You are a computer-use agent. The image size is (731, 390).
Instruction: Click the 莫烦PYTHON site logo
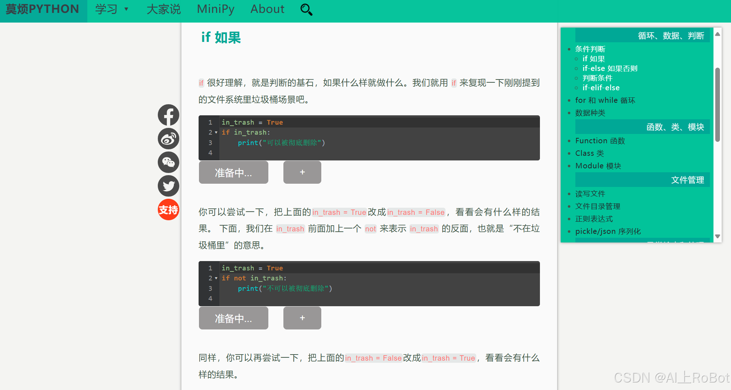coord(43,9)
